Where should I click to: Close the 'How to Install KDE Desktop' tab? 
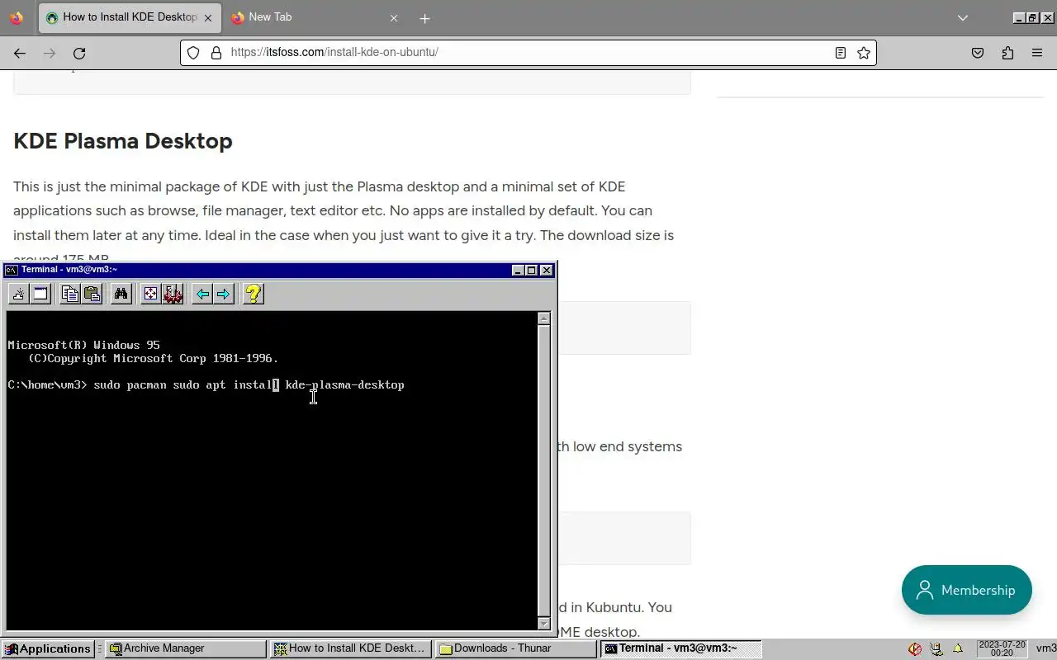(x=208, y=18)
